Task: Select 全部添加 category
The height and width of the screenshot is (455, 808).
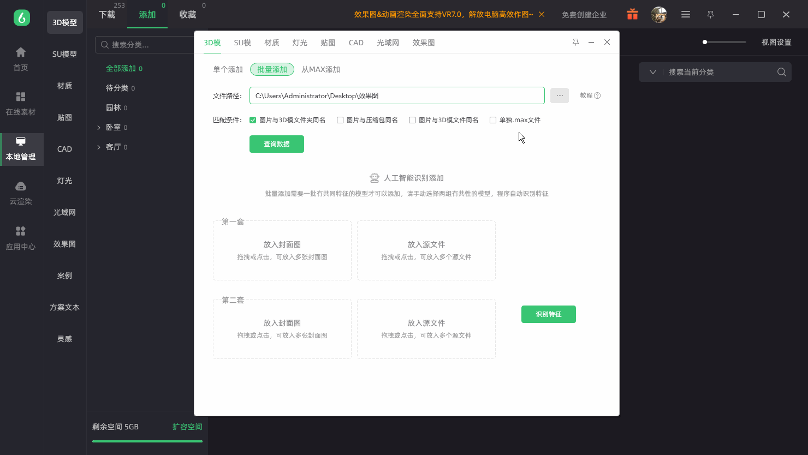Action: (x=121, y=68)
